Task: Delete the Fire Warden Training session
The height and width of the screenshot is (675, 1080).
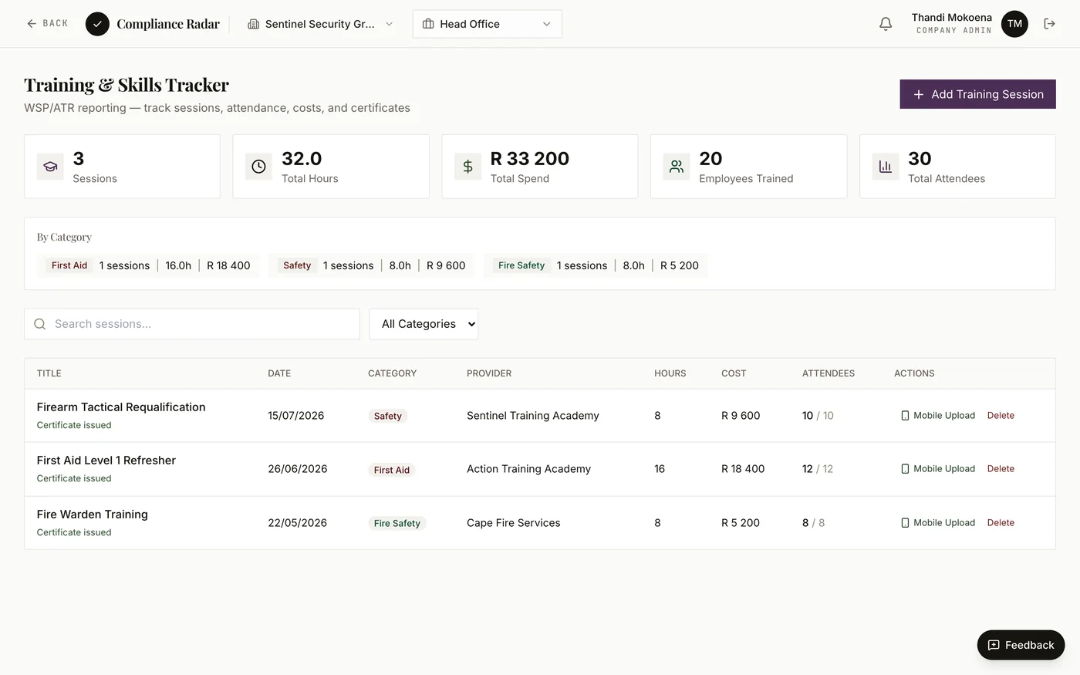Action: (x=1001, y=523)
